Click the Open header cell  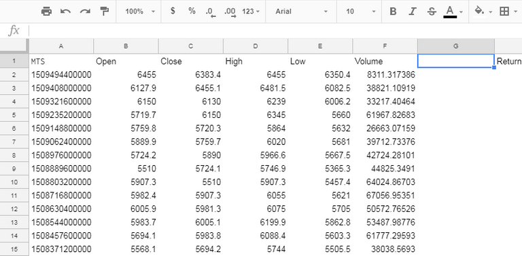pos(126,62)
